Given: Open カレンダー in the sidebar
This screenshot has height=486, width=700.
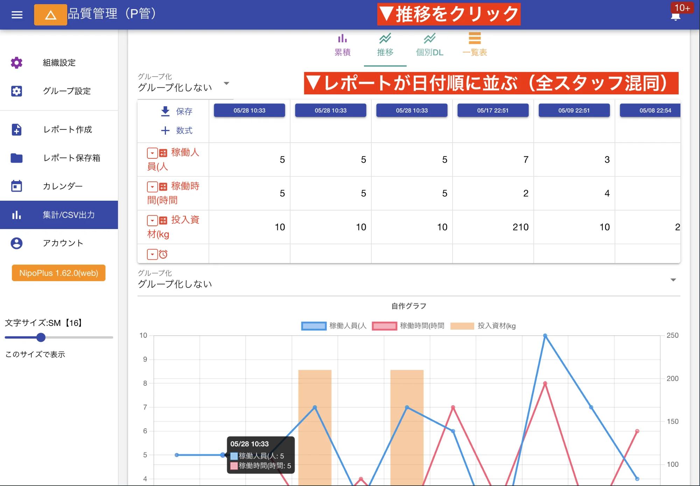Looking at the screenshot, I should tap(59, 186).
